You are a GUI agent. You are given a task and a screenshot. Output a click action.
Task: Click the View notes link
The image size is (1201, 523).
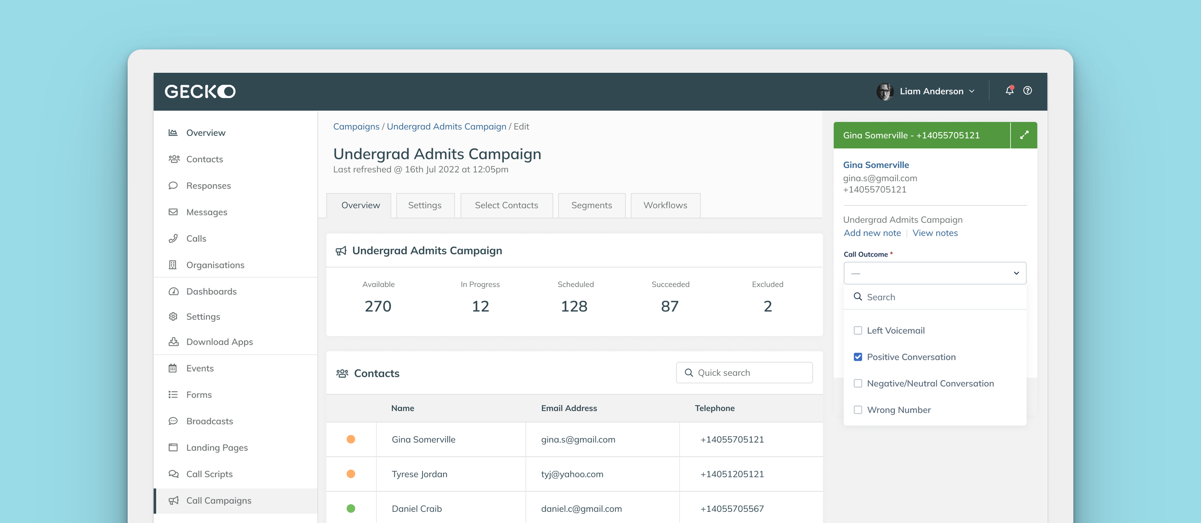tap(935, 233)
